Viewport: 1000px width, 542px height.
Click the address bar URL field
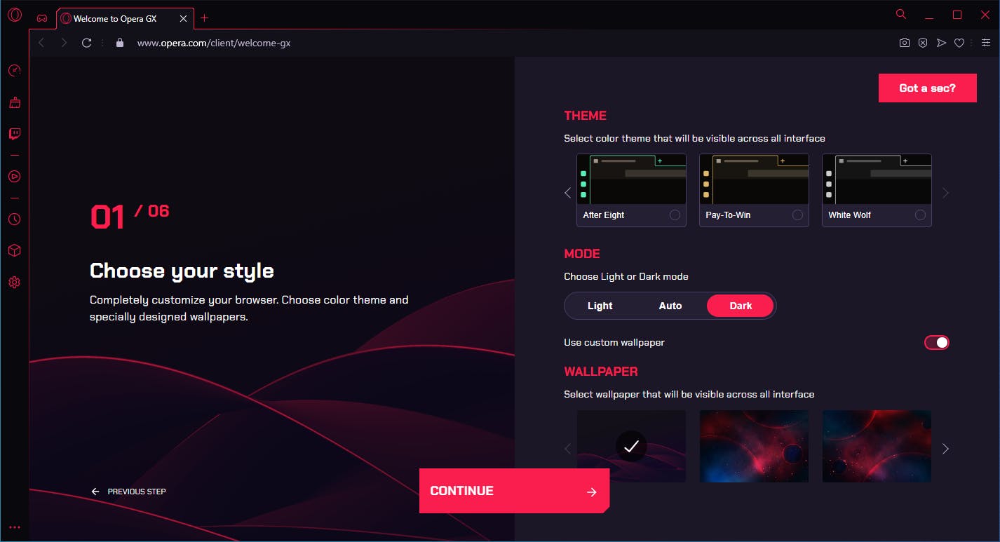pos(213,43)
